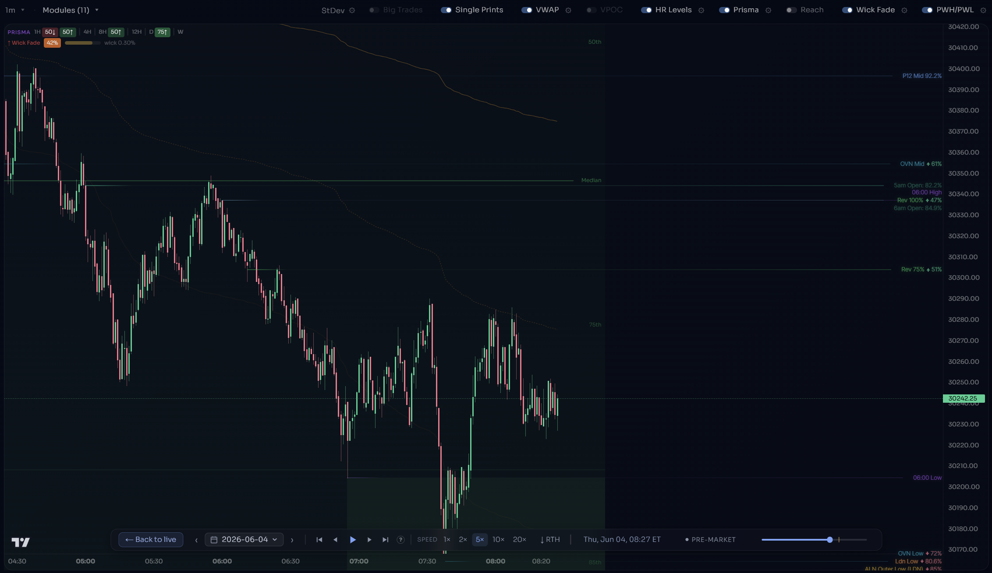Click Back to live button
This screenshot has height=573, width=992.
coord(151,540)
